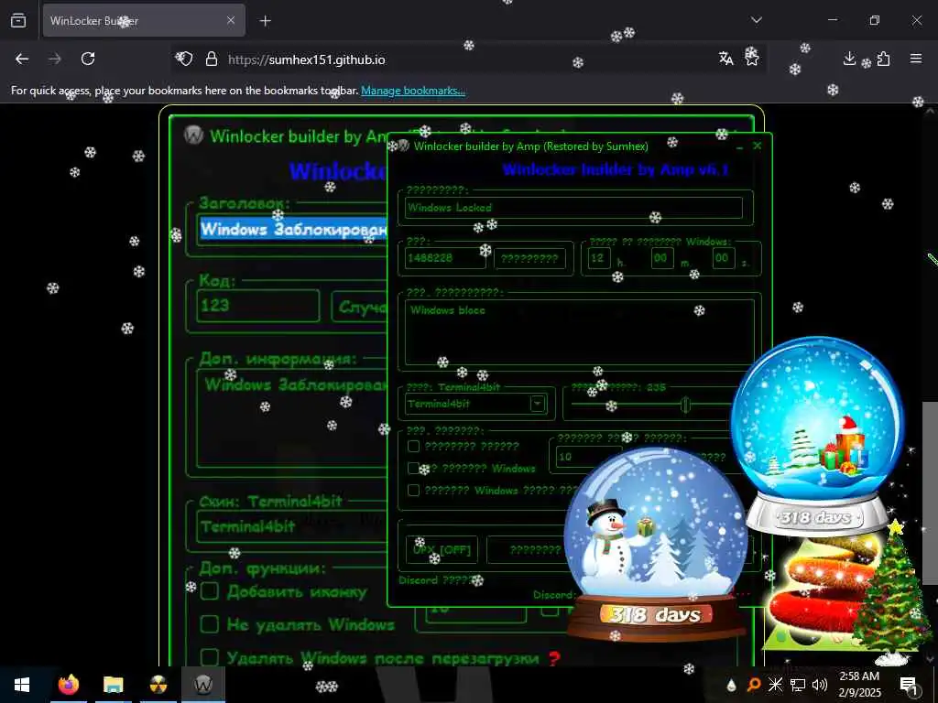Screen dimensions: 938x703
Task: Open the browser downloads panel
Action: pos(849,59)
